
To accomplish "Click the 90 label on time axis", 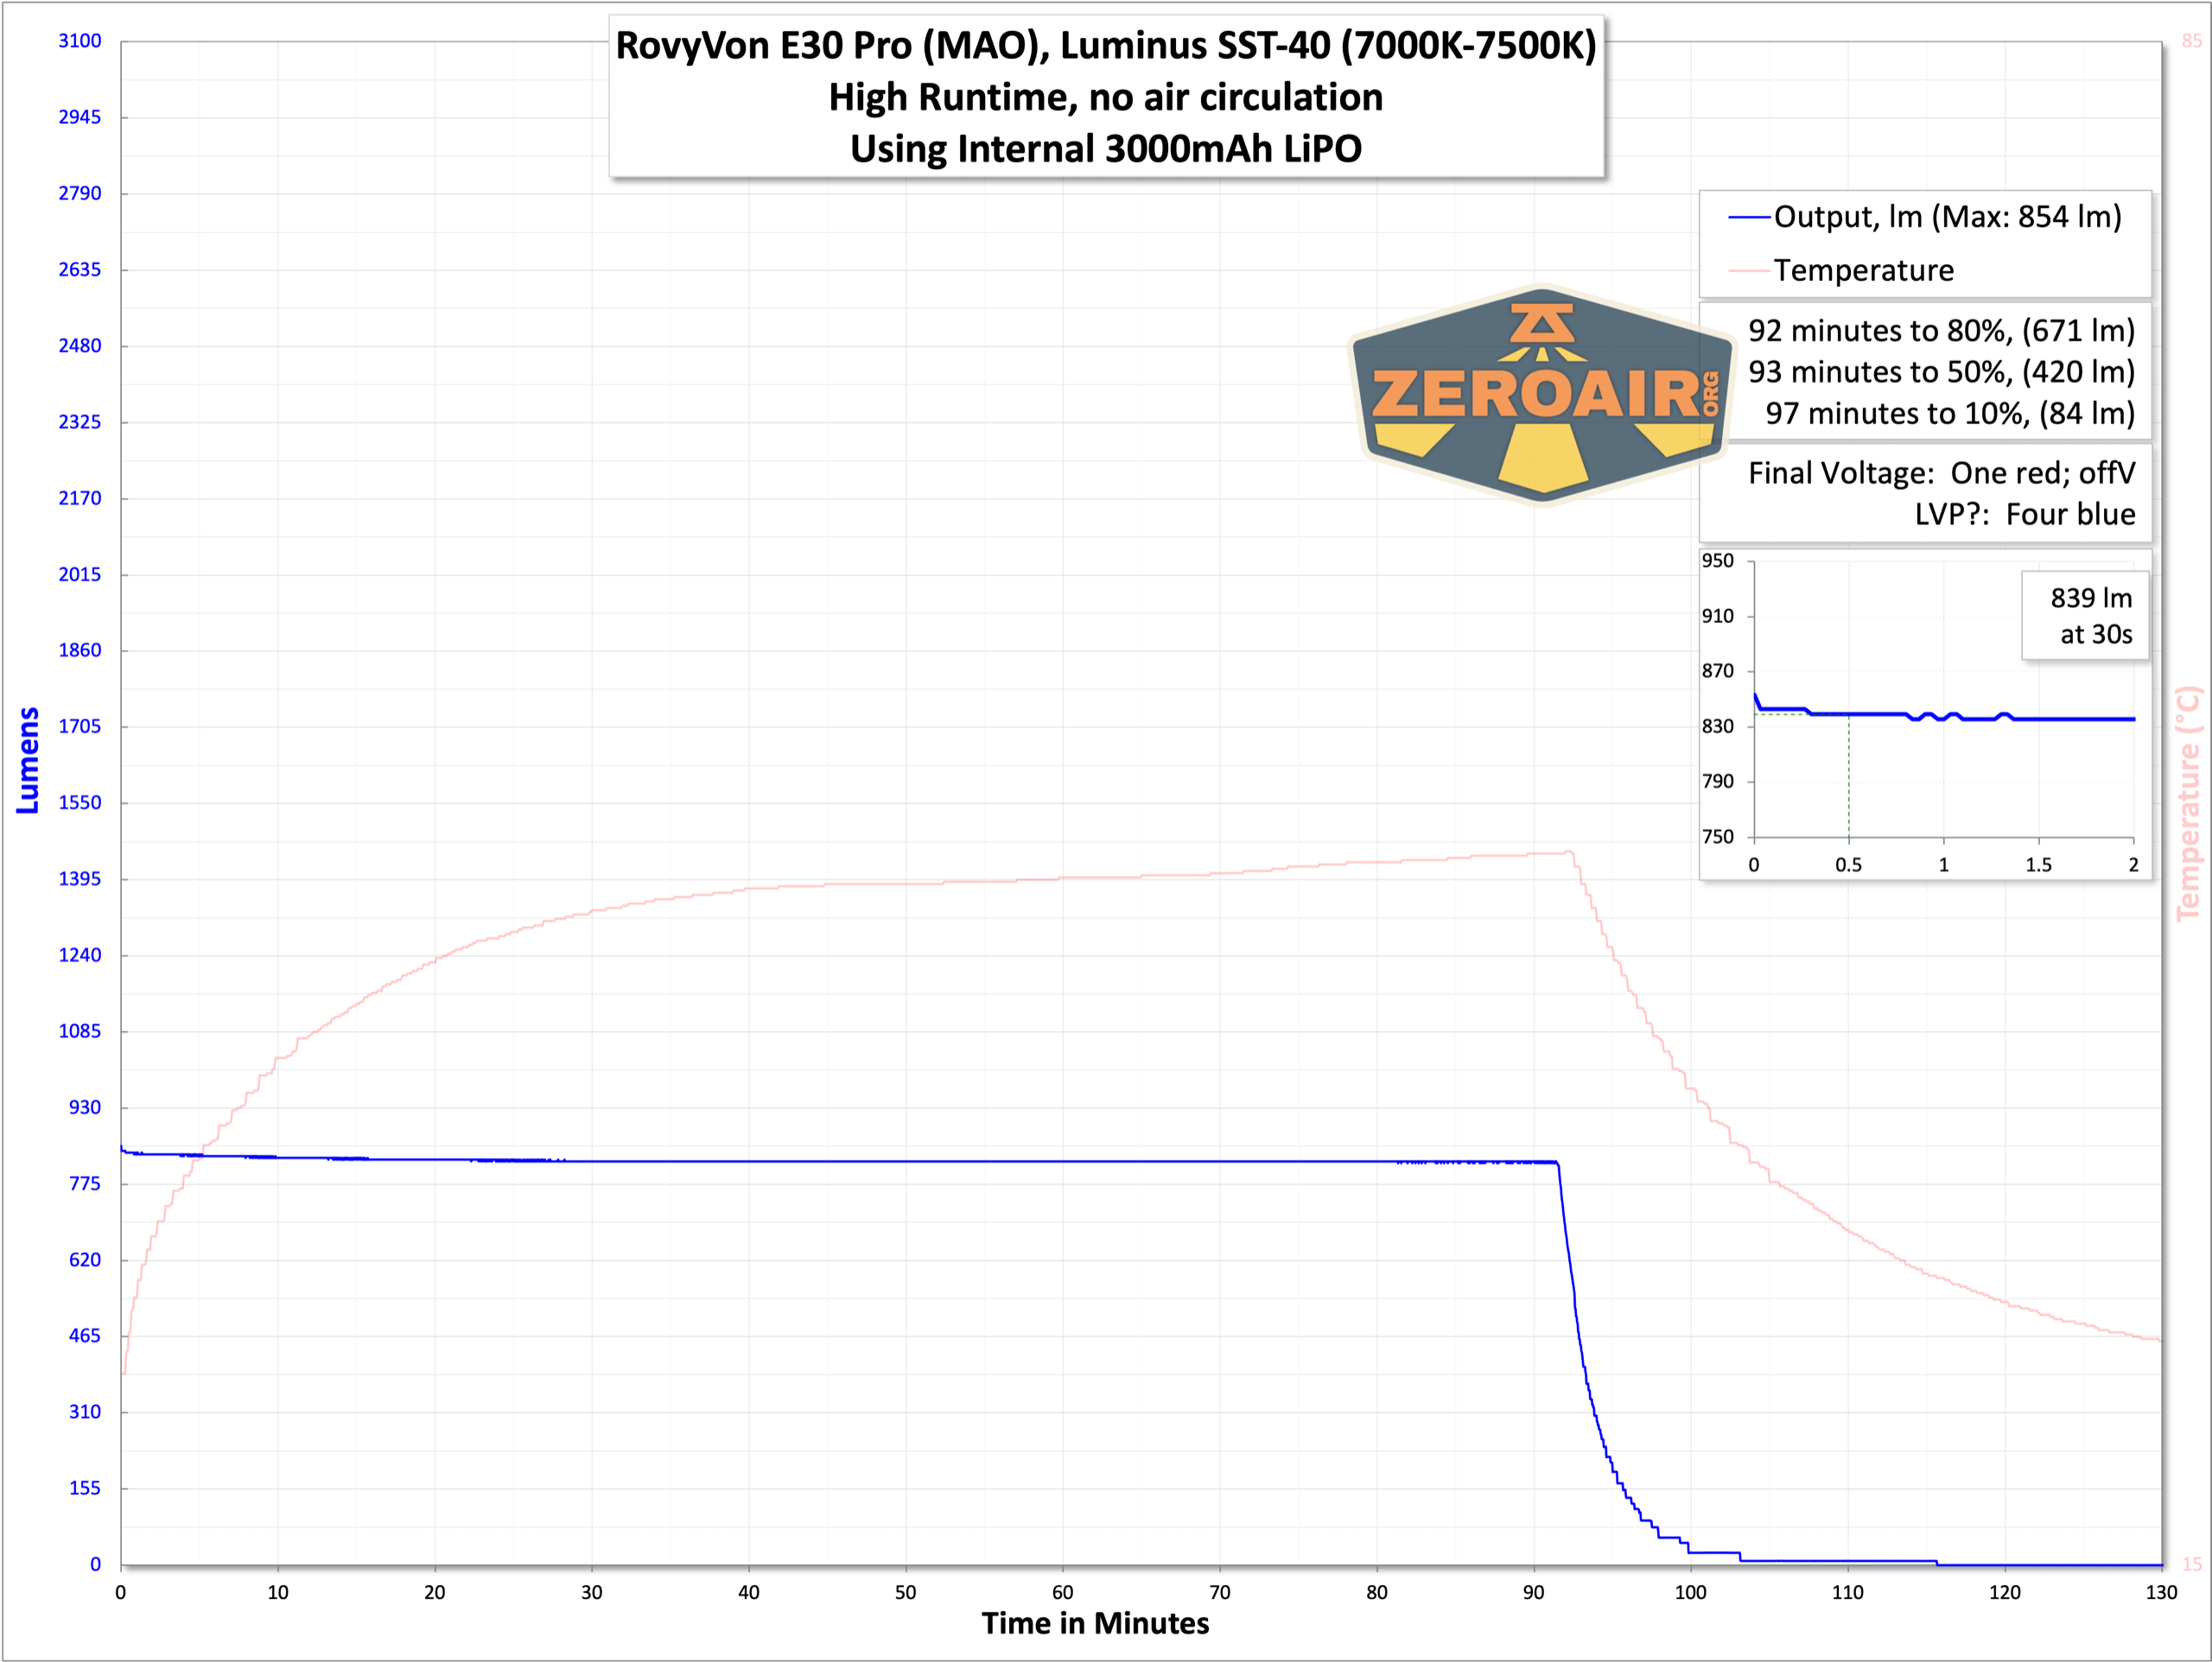I will (1533, 1592).
